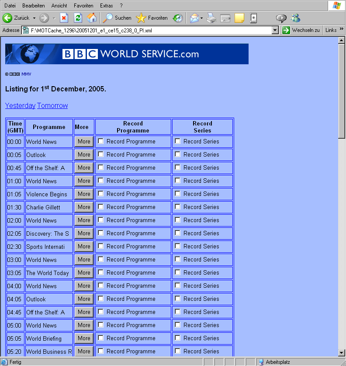Image resolution: width=346 pixels, height=366 pixels.
Task: Click the vertical scrollbar thumb
Action: pos(341,91)
